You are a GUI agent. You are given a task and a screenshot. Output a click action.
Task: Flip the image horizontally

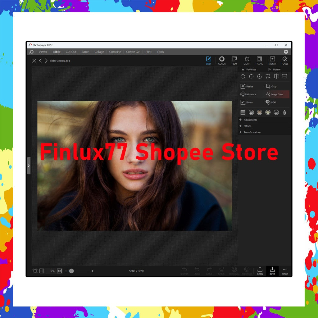[276, 76]
